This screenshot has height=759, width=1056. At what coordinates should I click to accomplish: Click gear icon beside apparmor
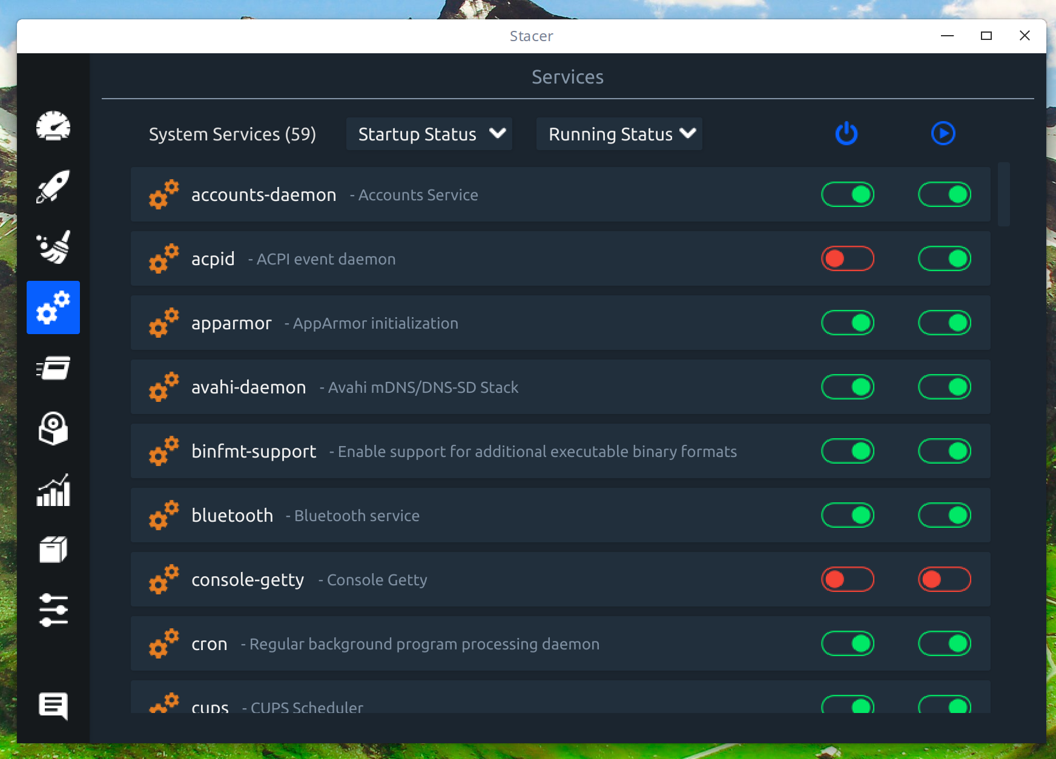coord(164,323)
